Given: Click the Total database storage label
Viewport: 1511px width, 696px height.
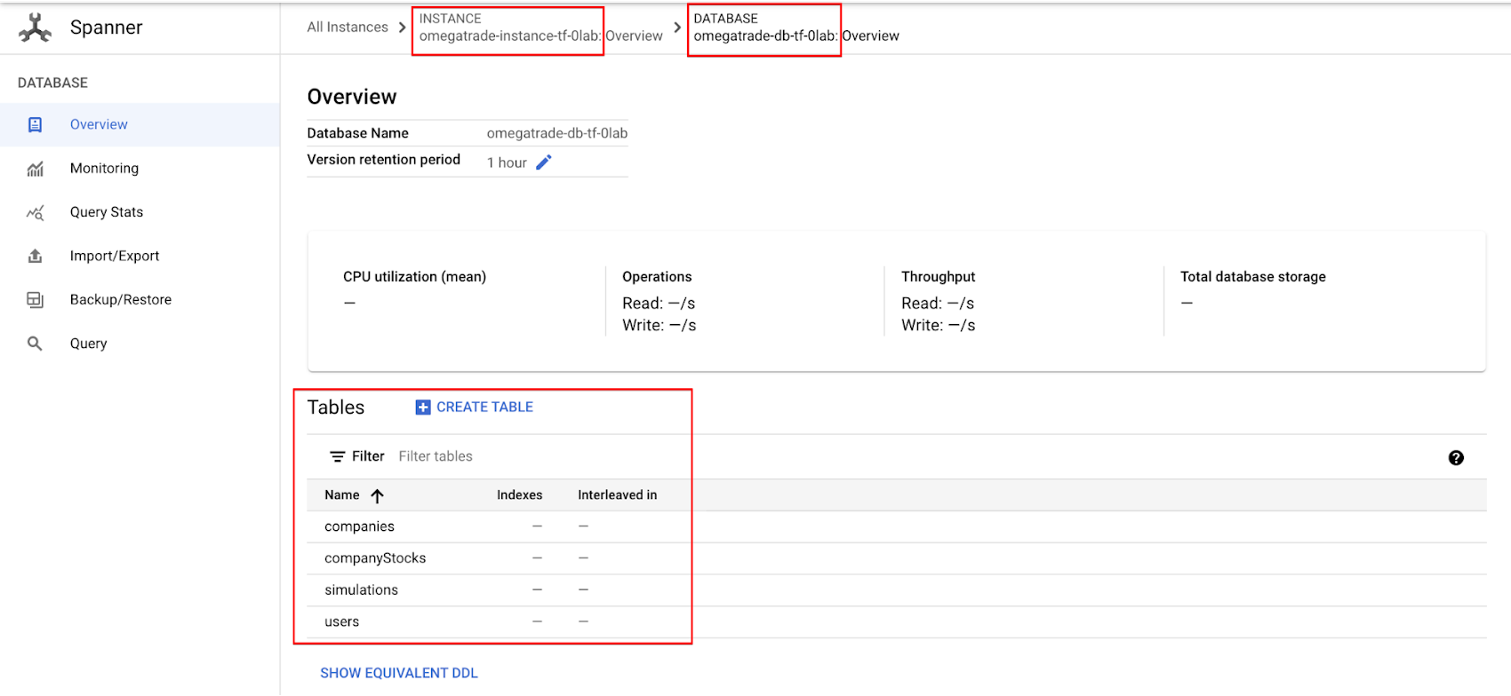Looking at the screenshot, I should (1253, 277).
